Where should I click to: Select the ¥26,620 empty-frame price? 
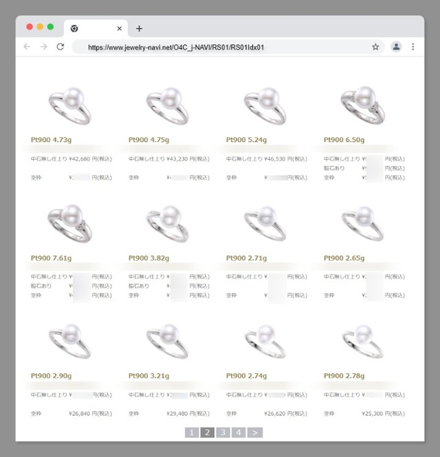coord(275,414)
